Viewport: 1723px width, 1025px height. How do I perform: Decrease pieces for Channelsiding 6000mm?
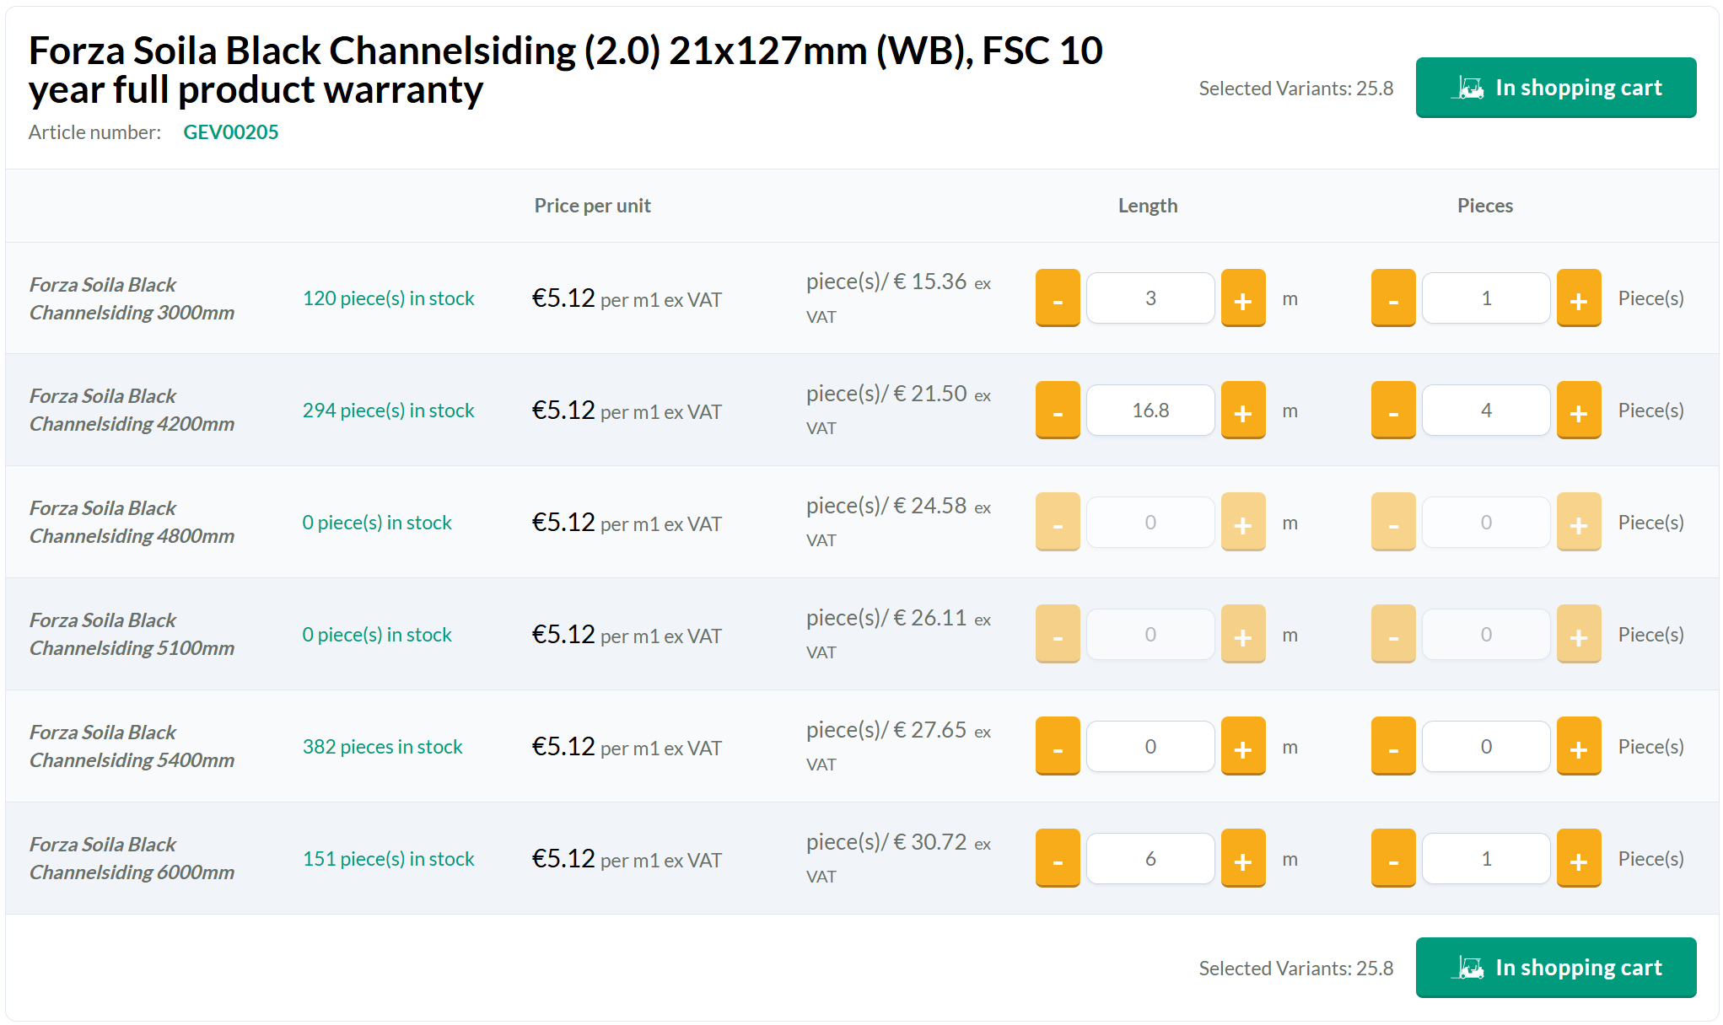pyautogui.click(x=1393, y=859)
